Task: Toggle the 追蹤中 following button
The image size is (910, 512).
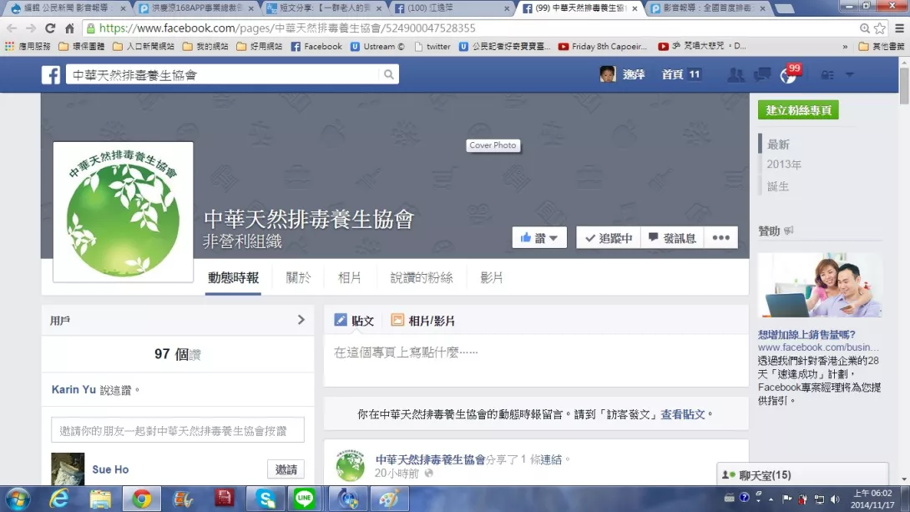Action: tap(609, 237)
